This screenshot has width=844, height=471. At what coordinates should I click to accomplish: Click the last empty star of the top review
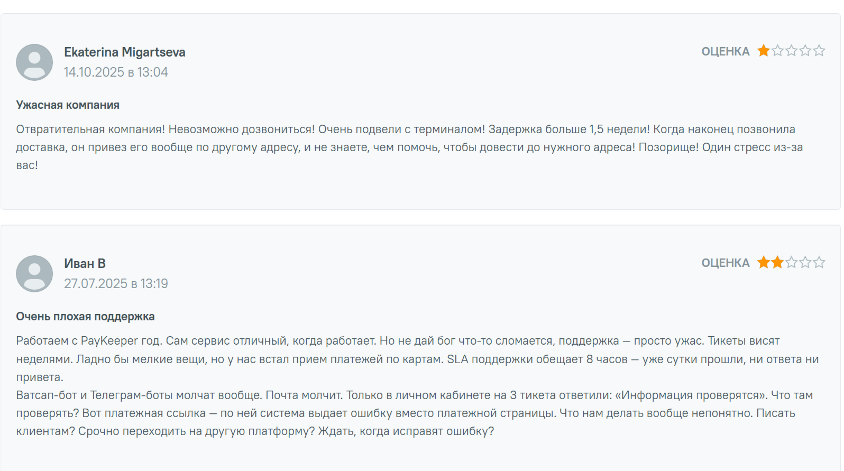(x=819, y=51)
